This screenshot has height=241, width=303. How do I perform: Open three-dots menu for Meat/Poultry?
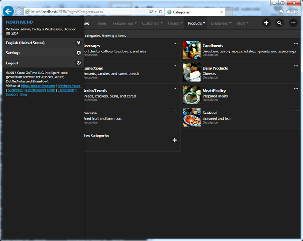[296, 88]
